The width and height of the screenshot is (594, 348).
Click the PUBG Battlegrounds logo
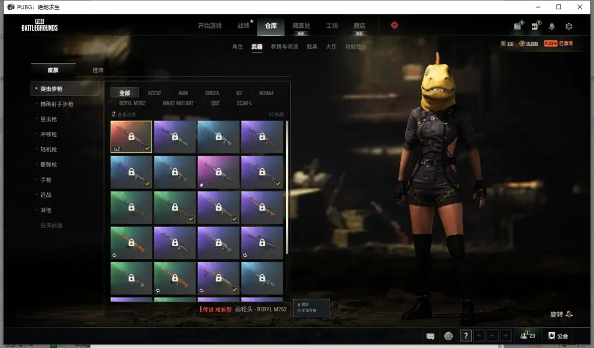tap(40, 25)
